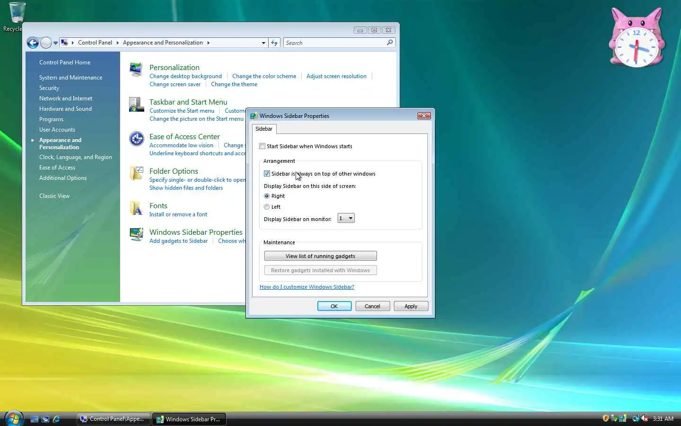681x426 pixels.
Task: Click Cancel in Sidebar Properties dialog
Action: pos(372,306)
